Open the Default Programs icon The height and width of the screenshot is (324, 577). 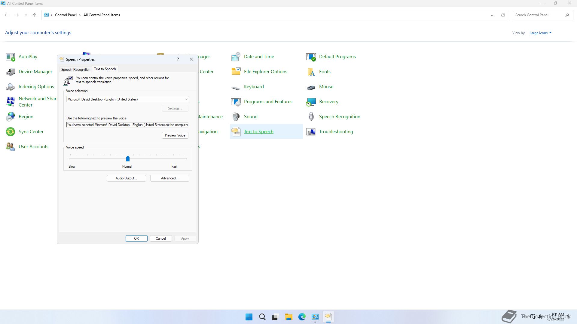tap(311, 57)
